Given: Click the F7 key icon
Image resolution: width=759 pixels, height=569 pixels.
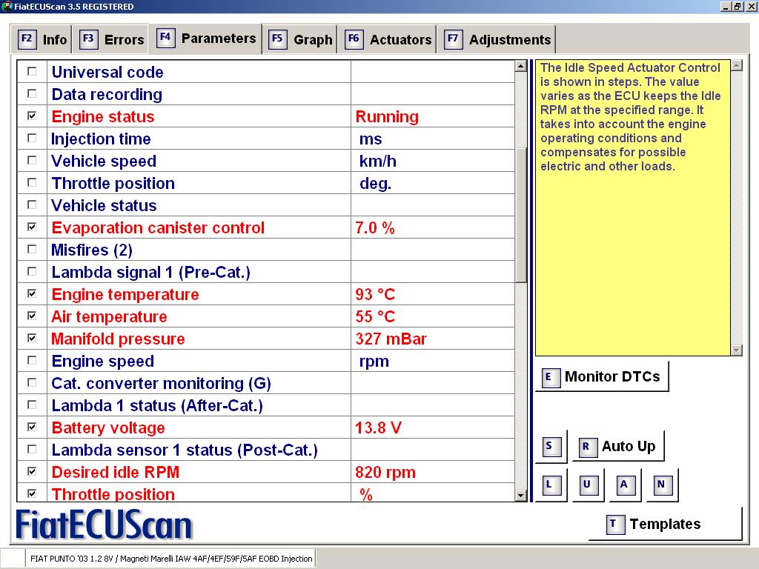Looking at the screenshot, I should coord(453,39).
